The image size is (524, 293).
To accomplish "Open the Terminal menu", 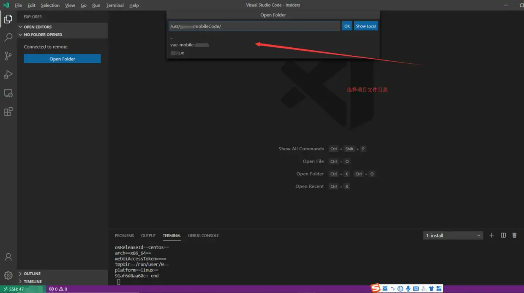I will click(x=115, y=5).
